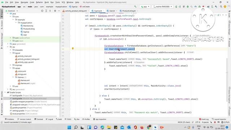
Task: Hide the Project panel with minus icon
Action: (59, 11)
